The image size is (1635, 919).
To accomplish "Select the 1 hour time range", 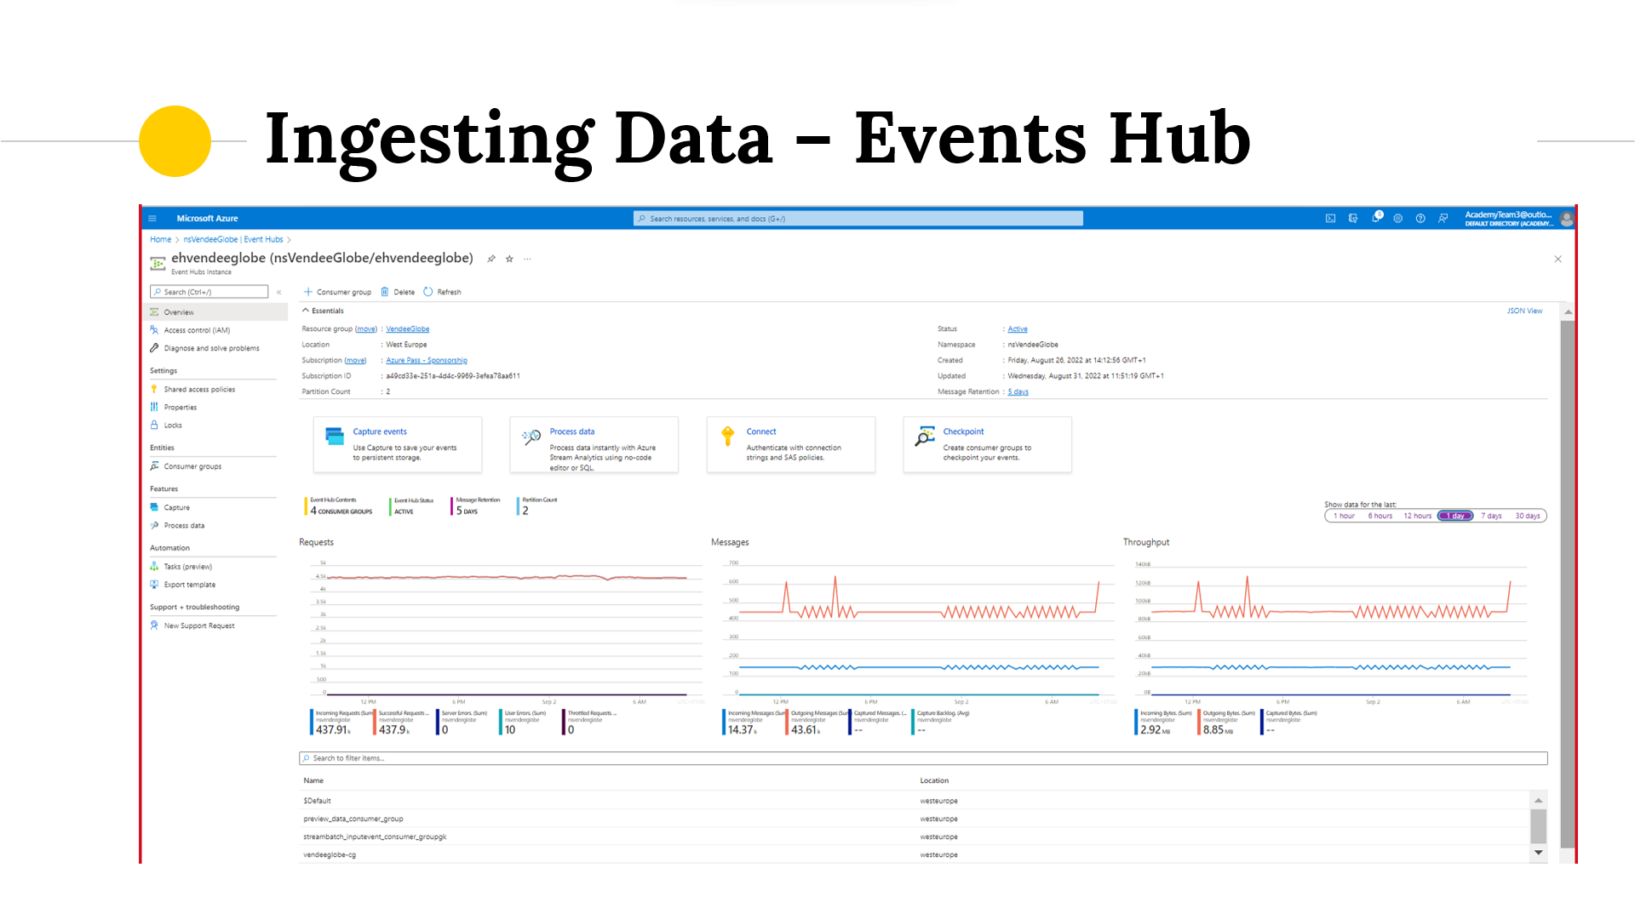I will point(1344,516).
